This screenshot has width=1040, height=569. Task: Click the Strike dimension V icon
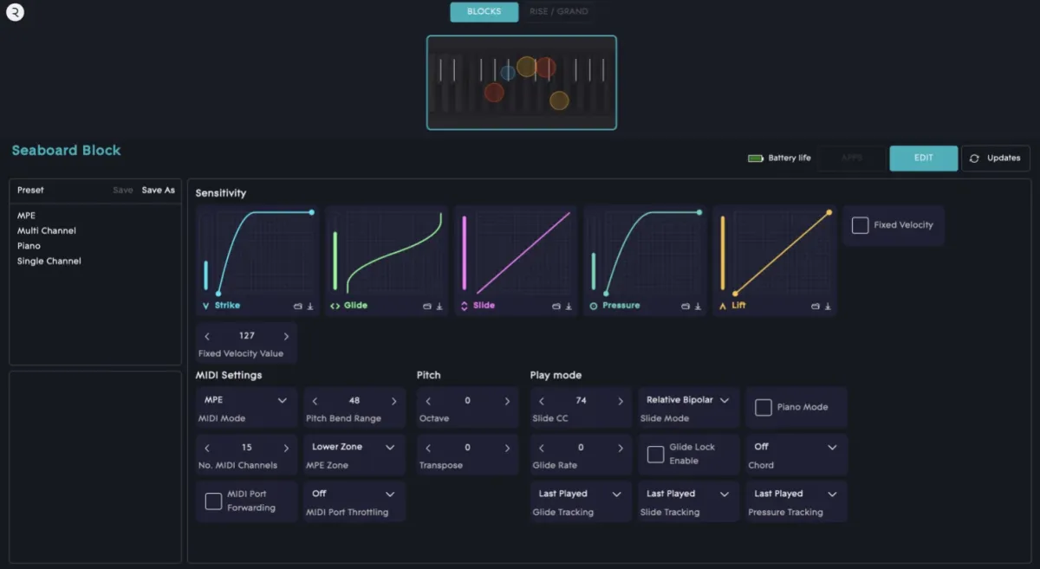click(x=205, y=306)
